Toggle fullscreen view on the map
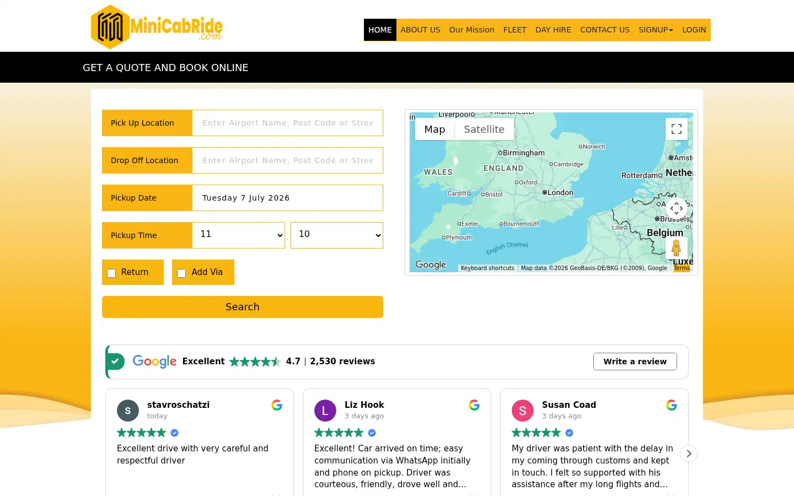 (677, 129)
